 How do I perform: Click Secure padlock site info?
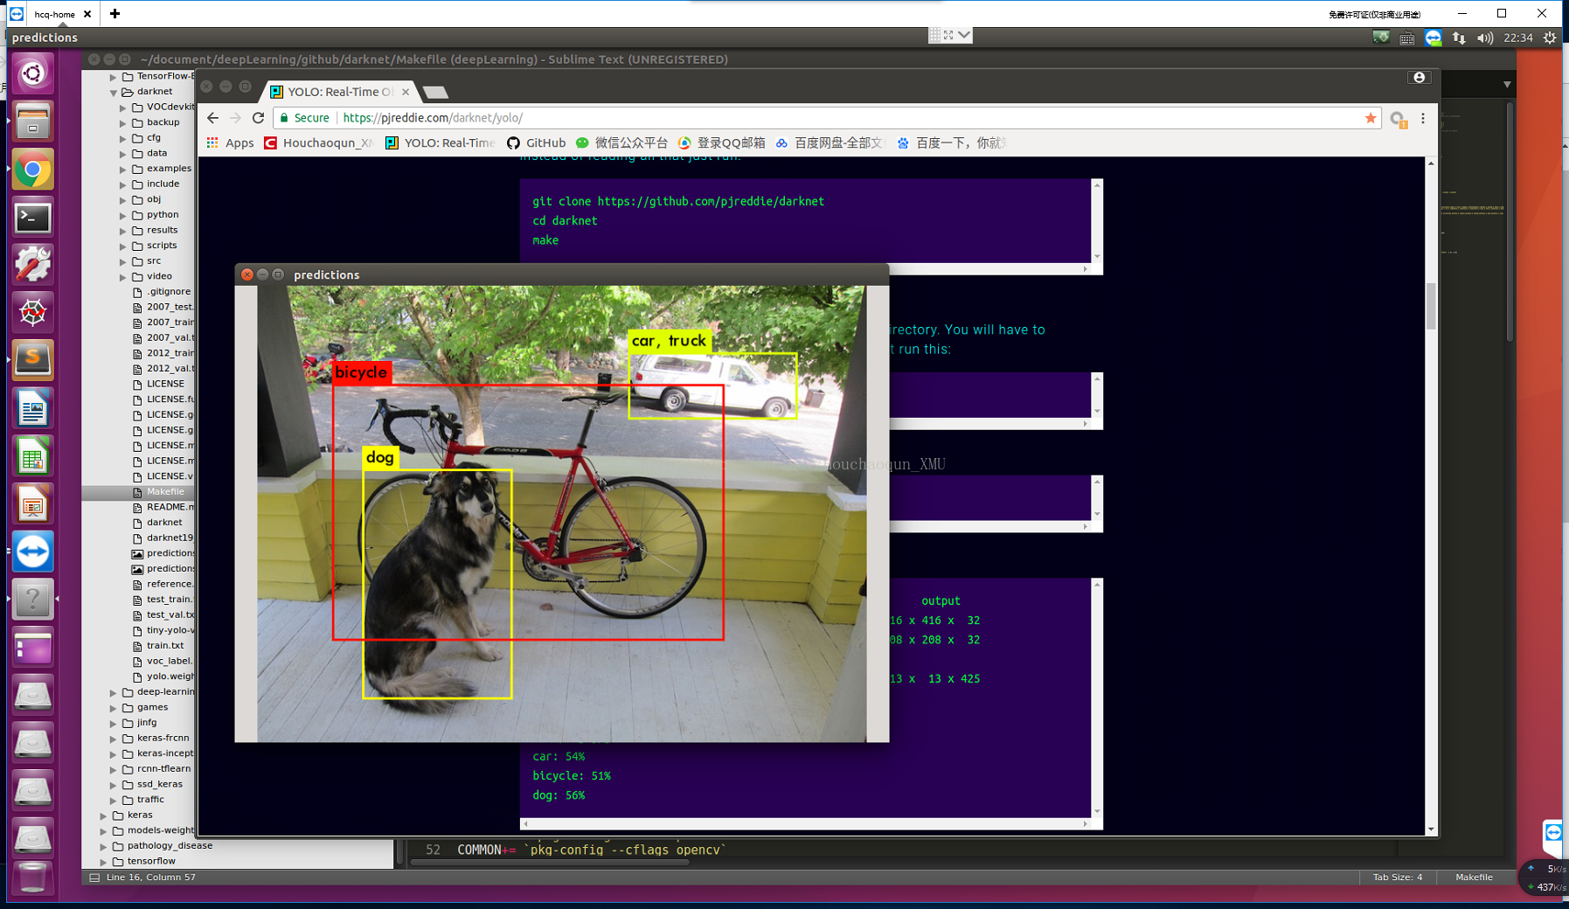(x=304, y=118)
